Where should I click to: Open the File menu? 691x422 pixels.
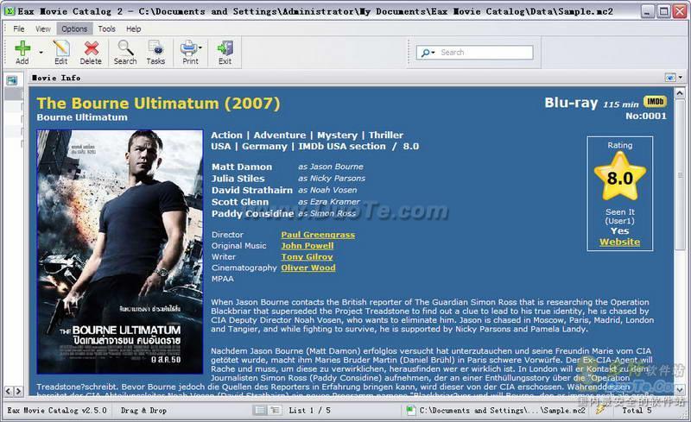pyautogui.click(x=19, y=29)
